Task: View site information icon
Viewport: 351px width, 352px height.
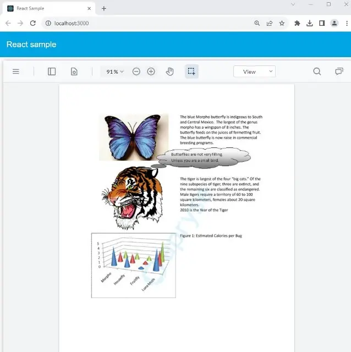Action: (48, 23)
